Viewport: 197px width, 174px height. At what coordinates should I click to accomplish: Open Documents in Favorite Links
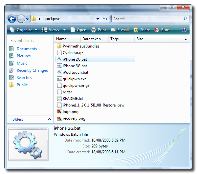click(27, 49)
